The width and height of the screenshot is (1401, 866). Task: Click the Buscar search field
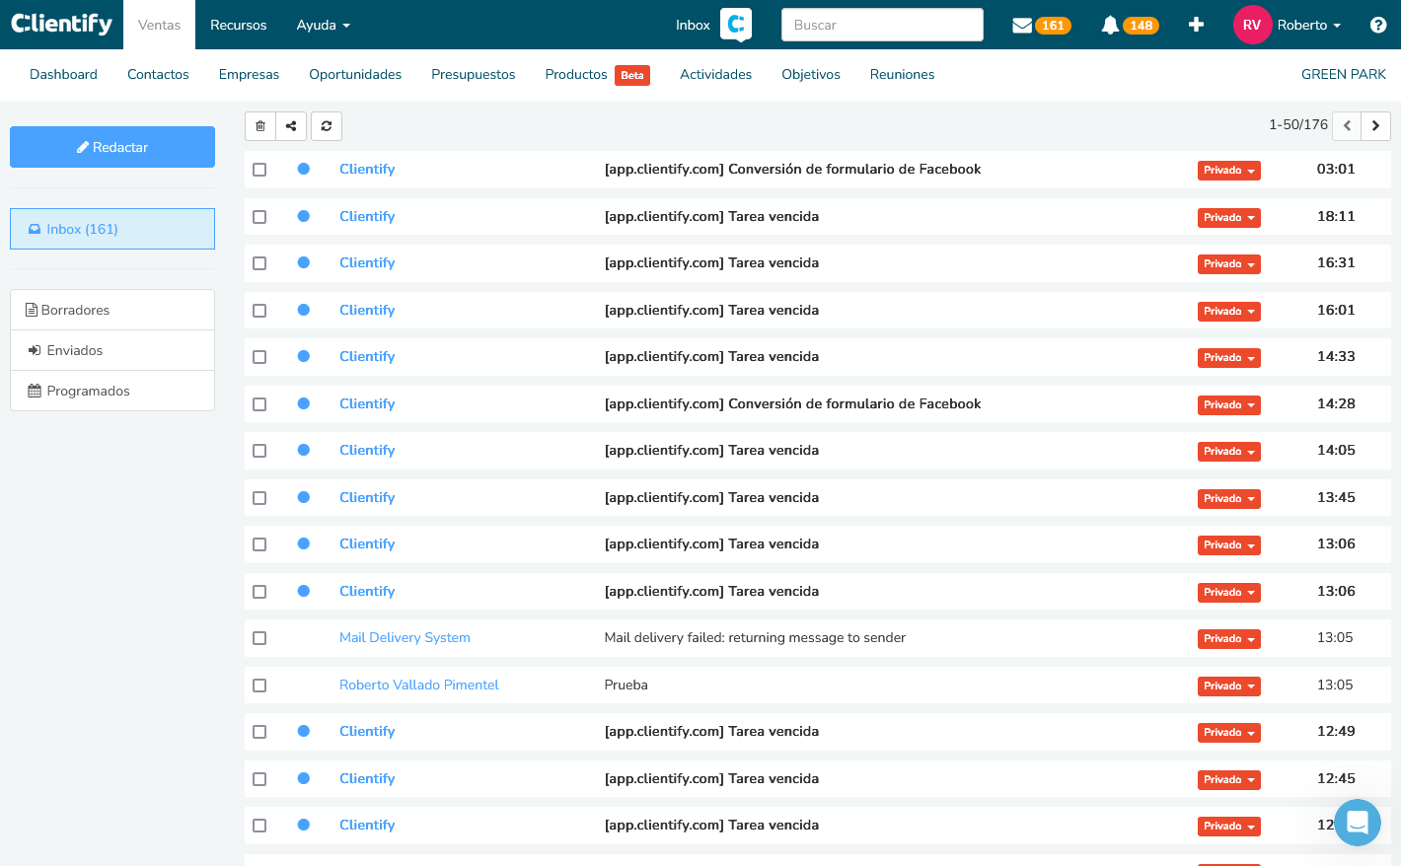point(882,25)
